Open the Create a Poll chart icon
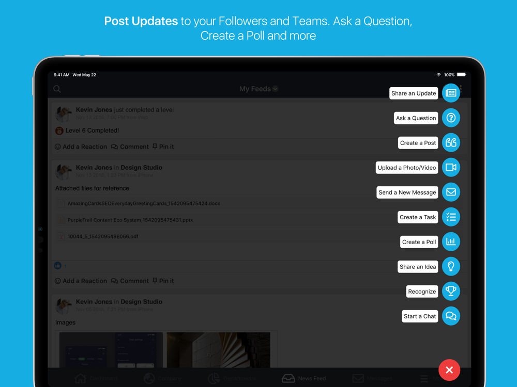 coord(451,241)
